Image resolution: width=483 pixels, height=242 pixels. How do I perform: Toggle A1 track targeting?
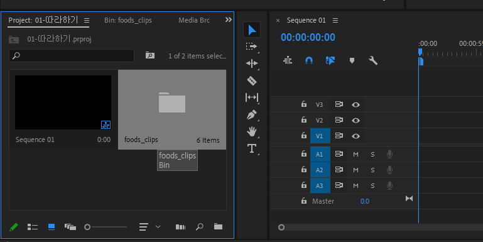coord(320,154)
